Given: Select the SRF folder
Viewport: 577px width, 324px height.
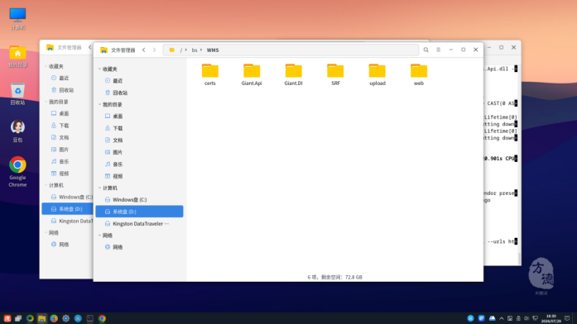Looking at the screenshot, I should (x=335, y=74).
